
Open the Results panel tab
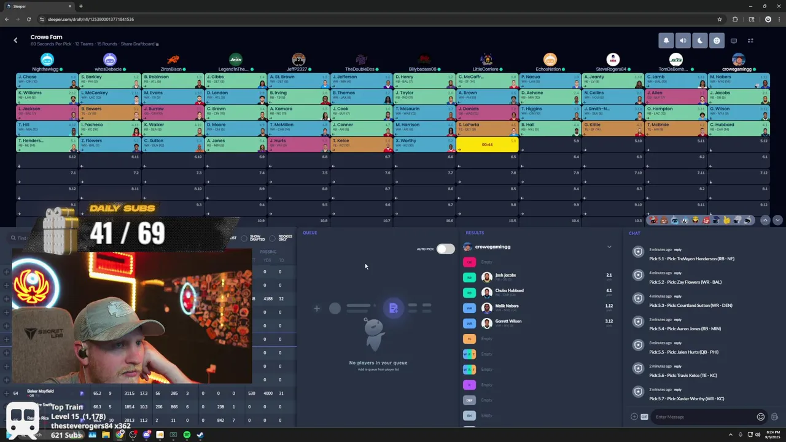click(x=475, y=233)
